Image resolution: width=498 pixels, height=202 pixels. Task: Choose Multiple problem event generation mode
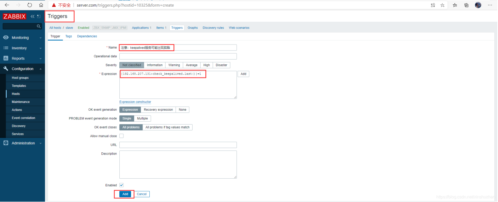(x=142, y=118)
